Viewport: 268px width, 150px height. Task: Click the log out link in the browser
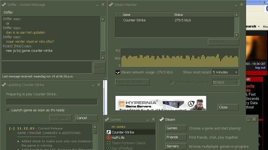[260, 68]
